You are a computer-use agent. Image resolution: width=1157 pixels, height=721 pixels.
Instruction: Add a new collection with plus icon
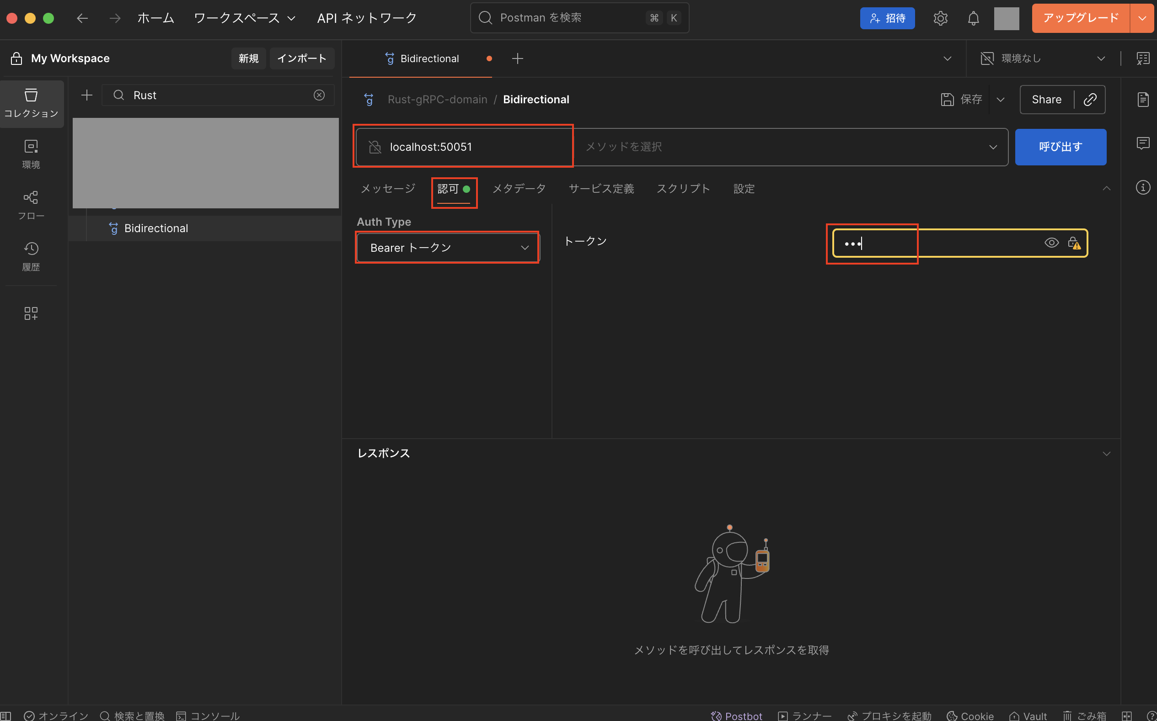tap(87, 95)
